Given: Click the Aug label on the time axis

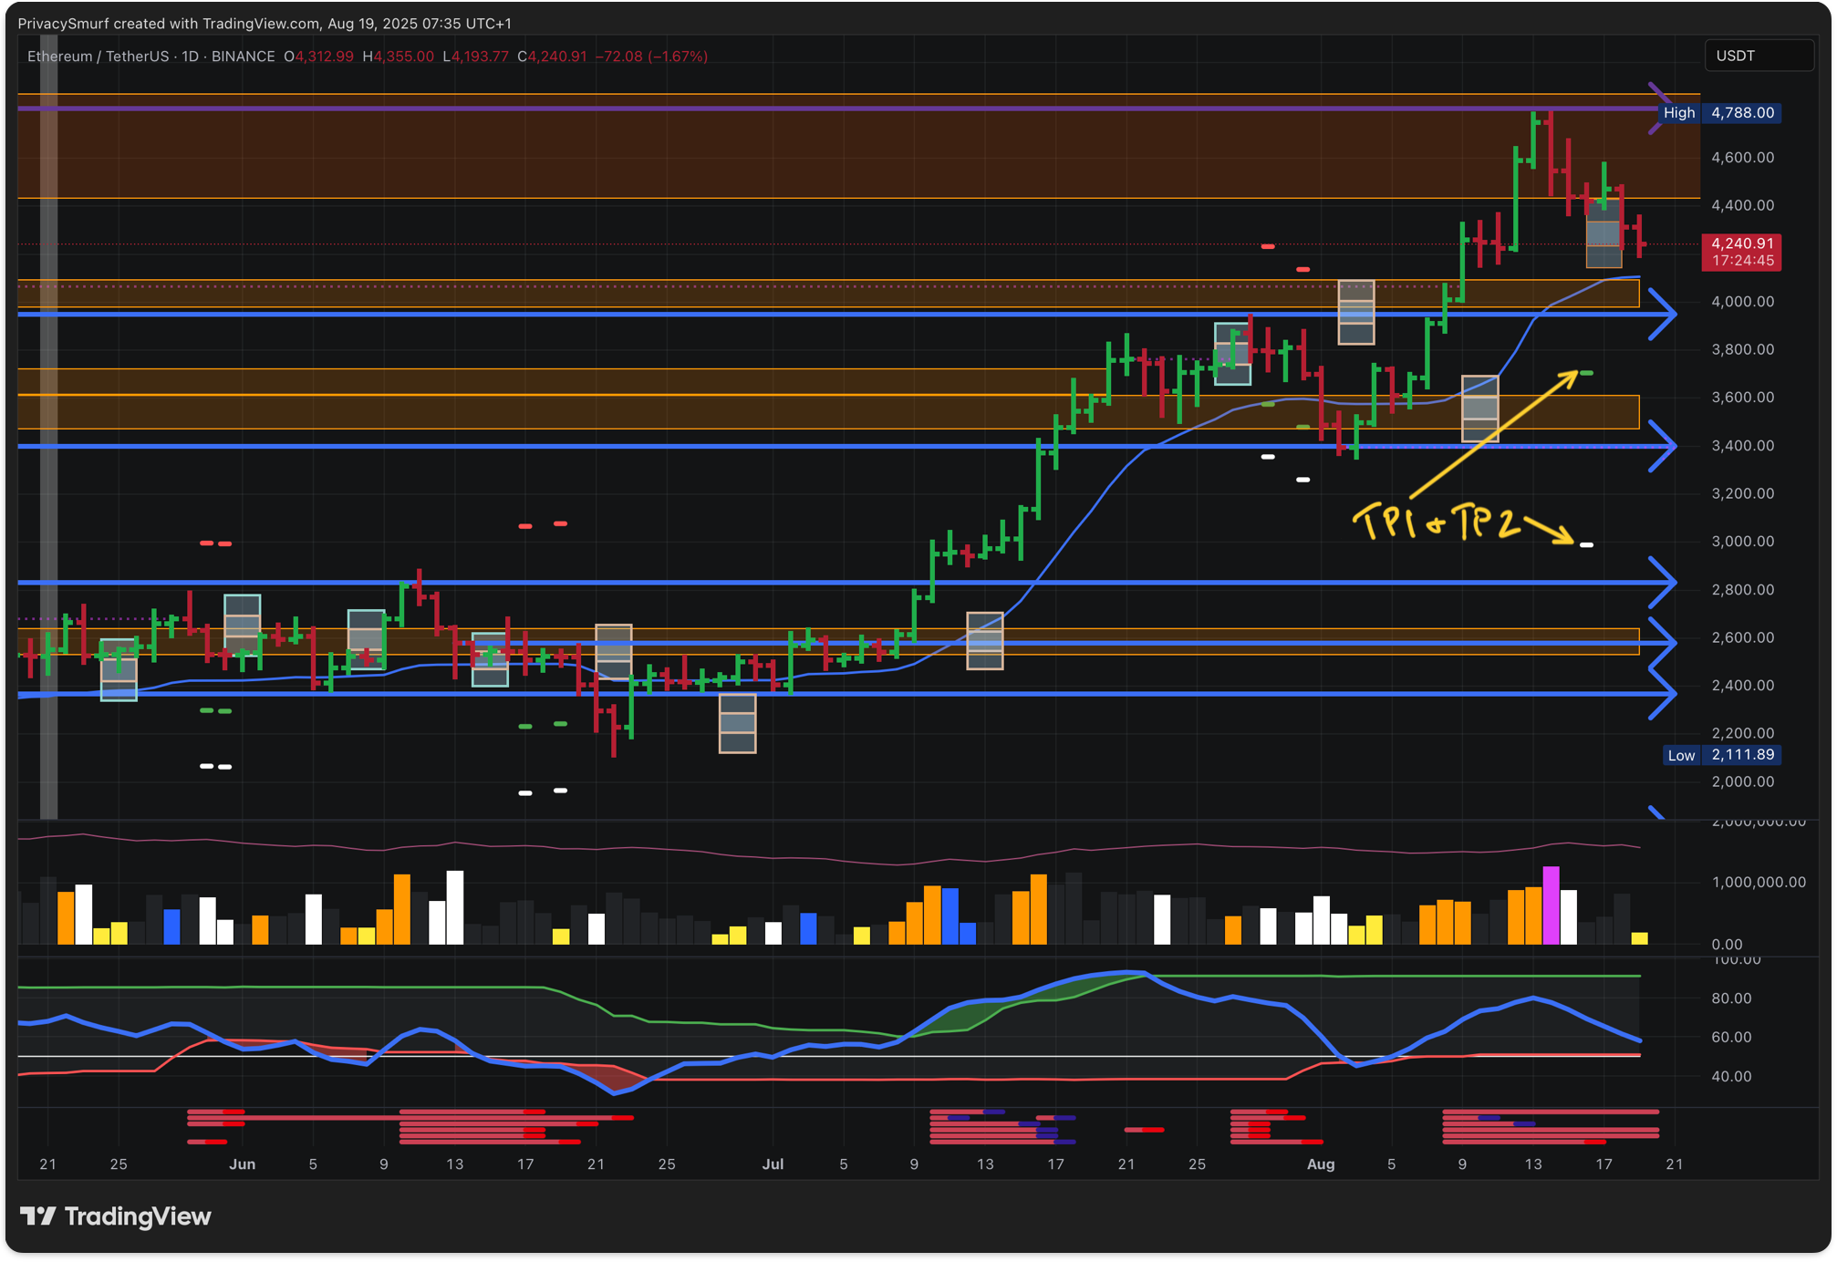Looking at the screenshot, I should click(x=1320, y=1164).
